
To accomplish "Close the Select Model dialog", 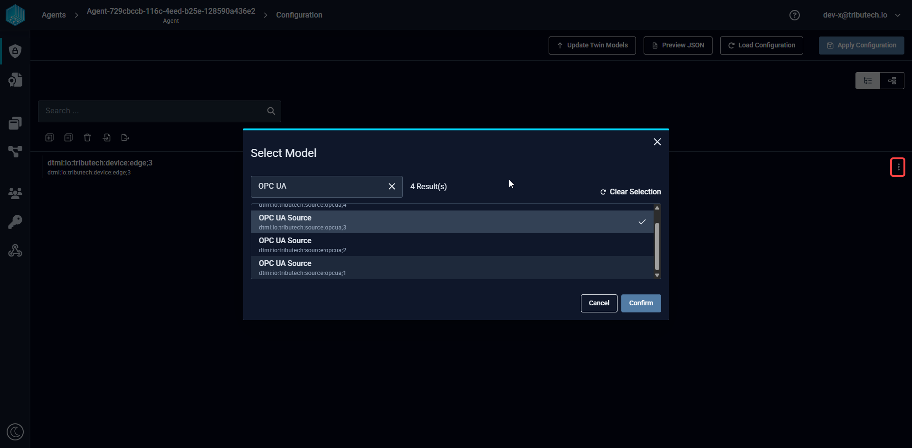I will (657, 142).
